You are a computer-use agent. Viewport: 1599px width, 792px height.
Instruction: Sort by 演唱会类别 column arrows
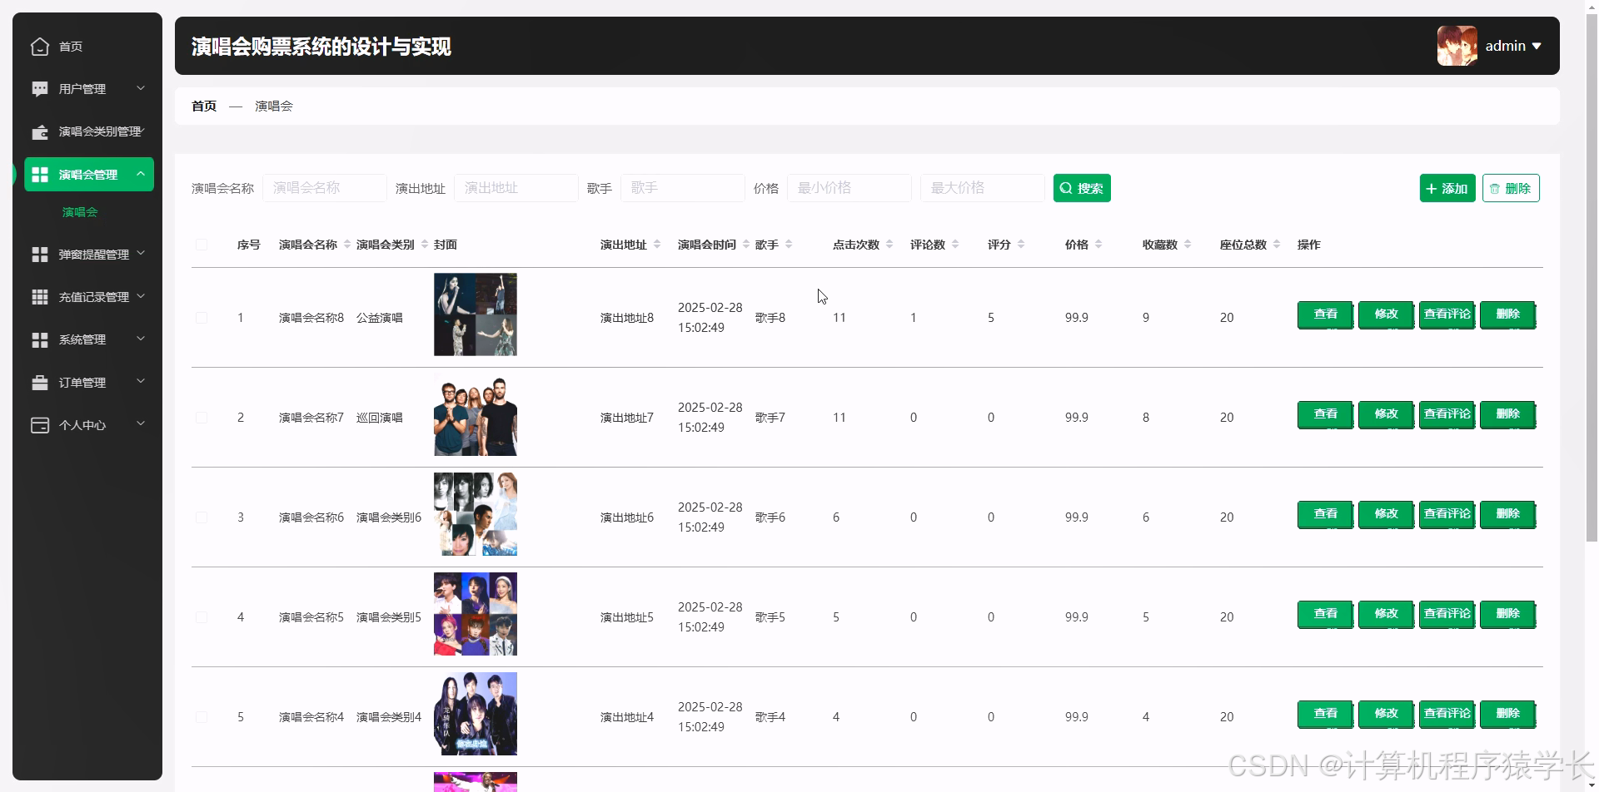(x=425, y=245)
